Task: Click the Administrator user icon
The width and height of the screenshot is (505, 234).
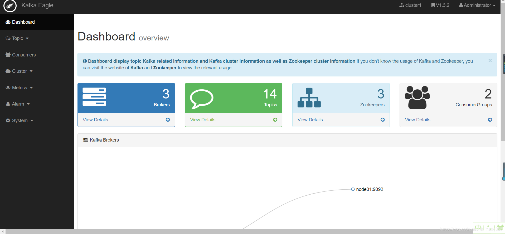Action: 461,5
